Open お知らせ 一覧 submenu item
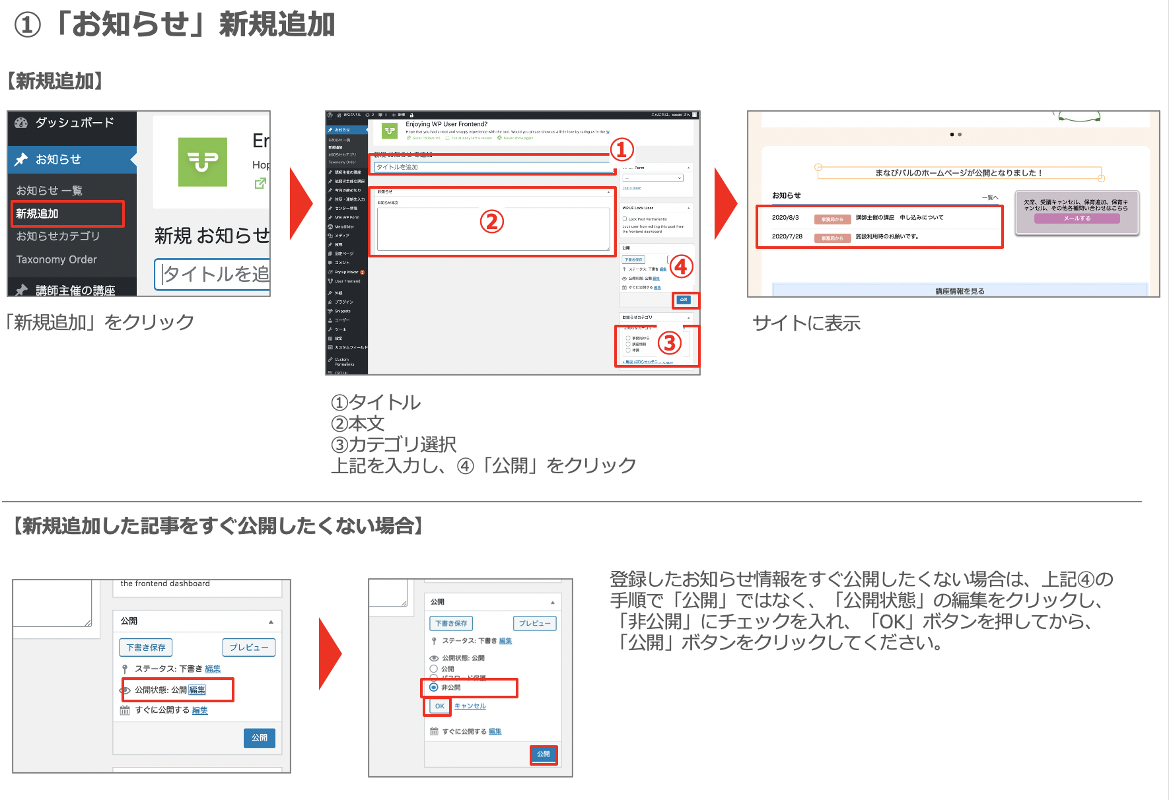 (50, 190)
